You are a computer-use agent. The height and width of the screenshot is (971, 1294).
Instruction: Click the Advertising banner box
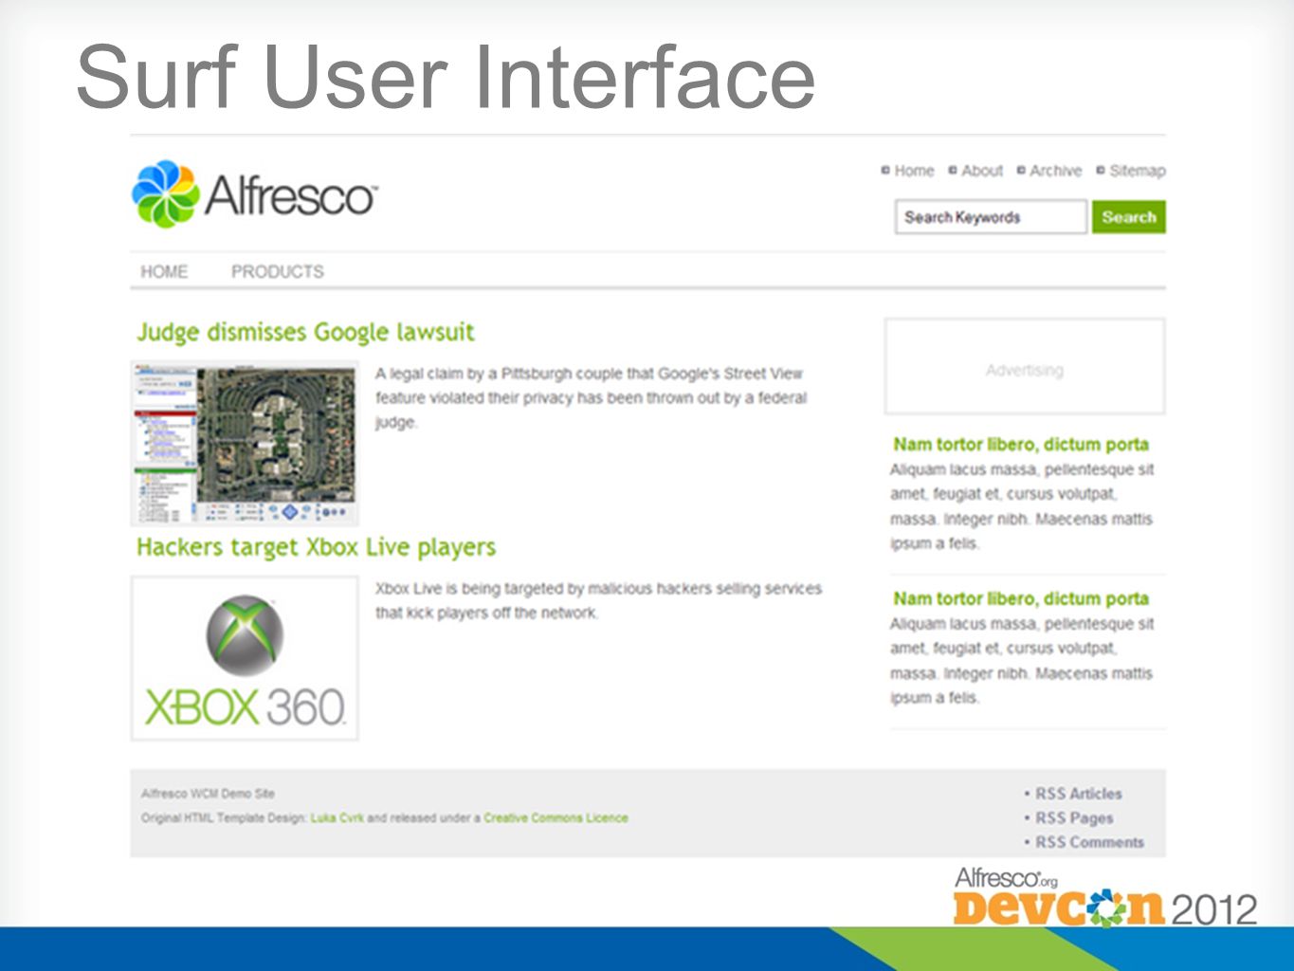click(1025, 366)
